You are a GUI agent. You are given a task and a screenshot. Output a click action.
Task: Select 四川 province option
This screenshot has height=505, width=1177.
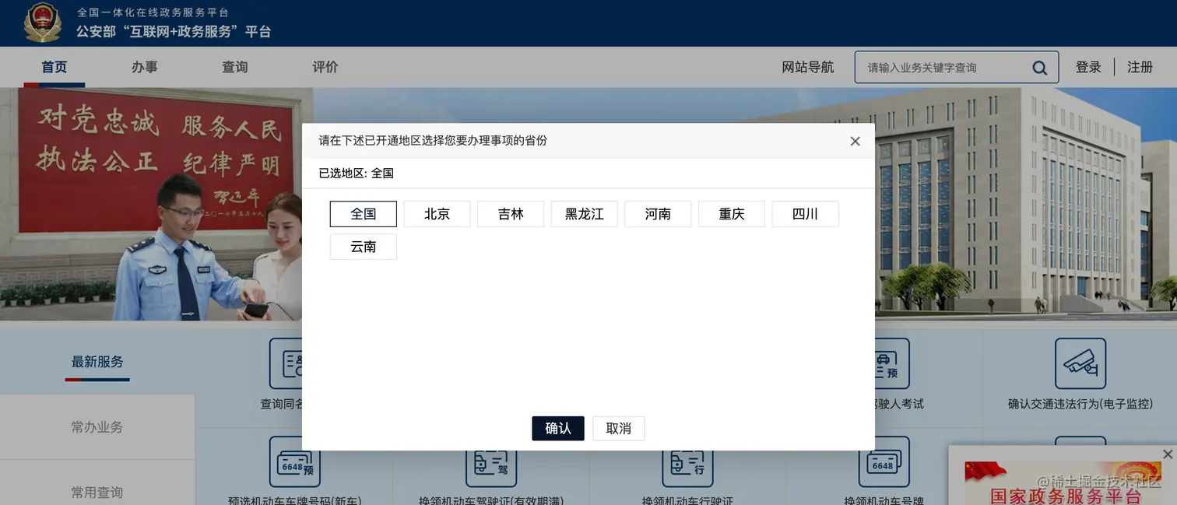(x=805, y=214)
